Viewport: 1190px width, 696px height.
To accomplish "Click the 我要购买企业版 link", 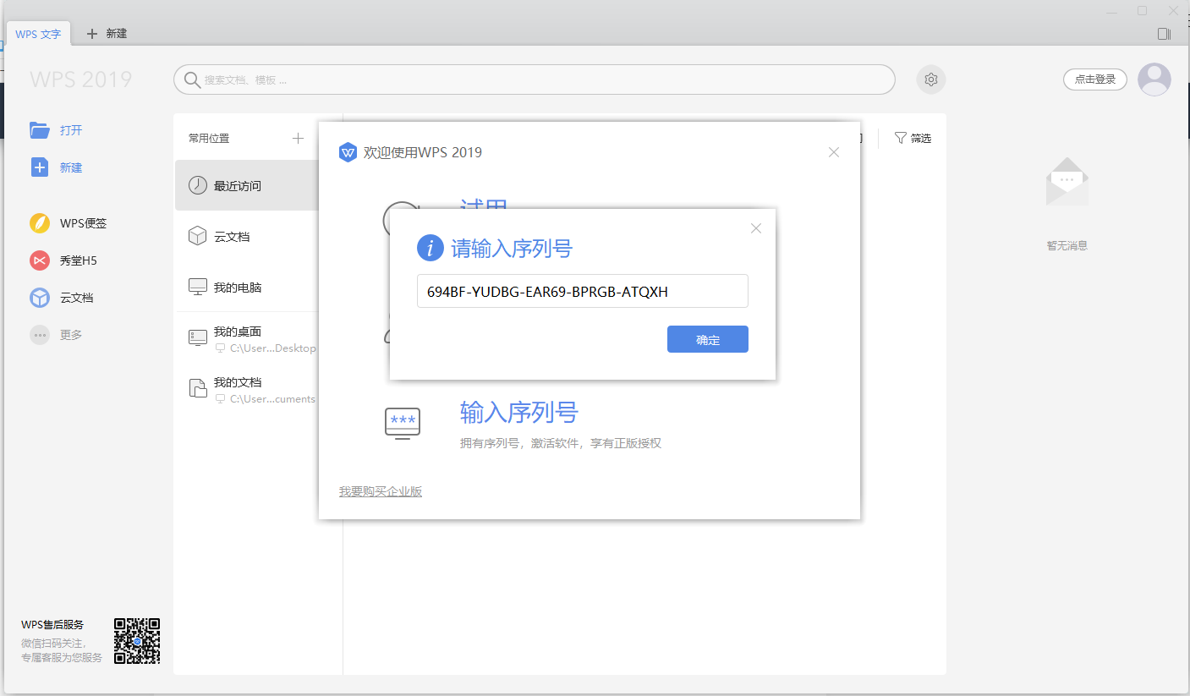I will click(381, 491).
